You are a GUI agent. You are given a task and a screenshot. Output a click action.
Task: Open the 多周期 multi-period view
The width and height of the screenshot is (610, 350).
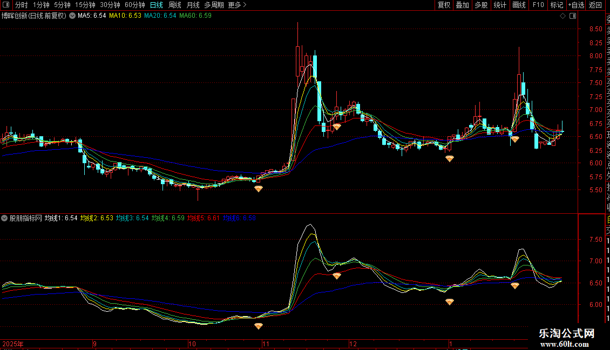point(214,5)
